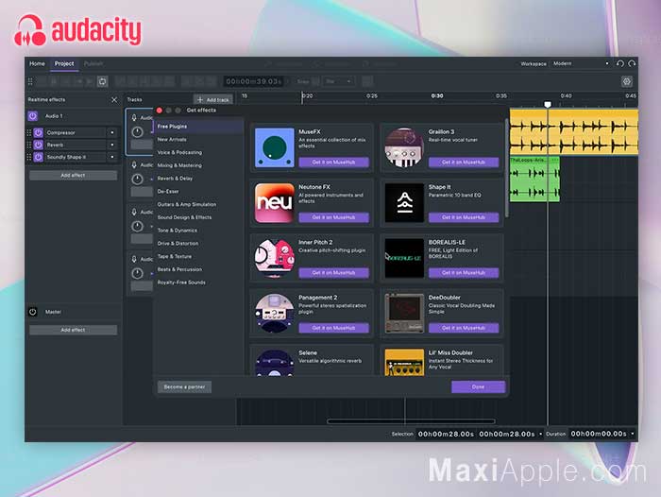Select the De-Esser category

(x=198, y=192)
